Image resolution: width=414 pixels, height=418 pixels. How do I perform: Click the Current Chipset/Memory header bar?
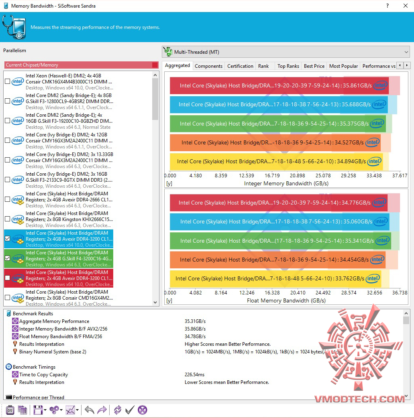[x=82, y=65]
